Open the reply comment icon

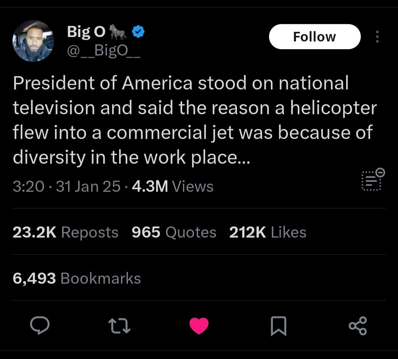pos(39,325)
